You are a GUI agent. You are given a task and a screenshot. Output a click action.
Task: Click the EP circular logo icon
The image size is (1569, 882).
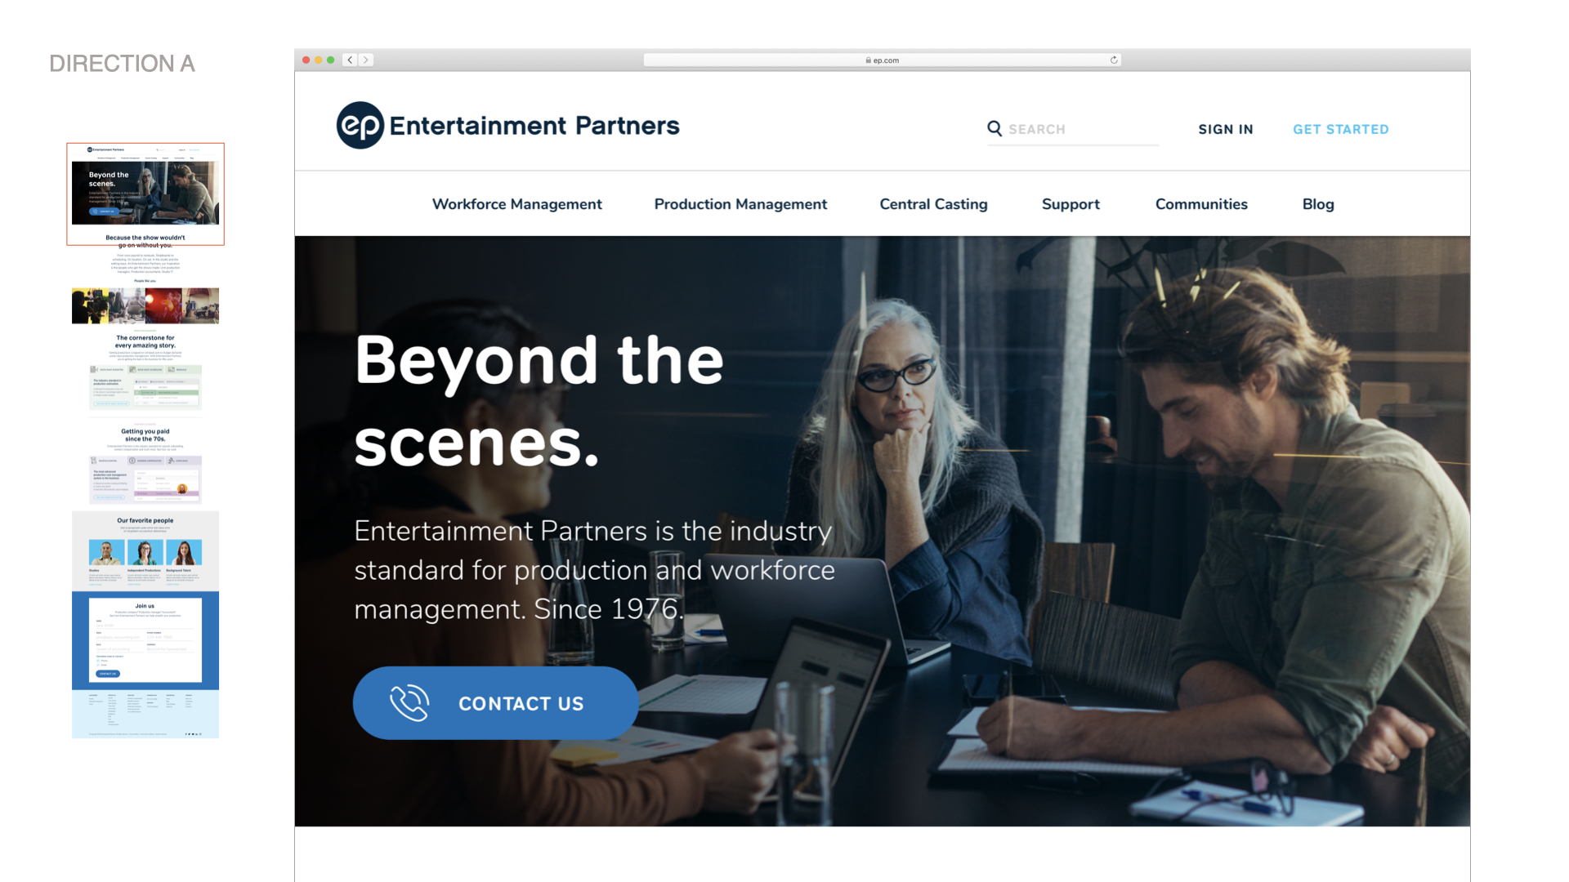tap(360, 125)
